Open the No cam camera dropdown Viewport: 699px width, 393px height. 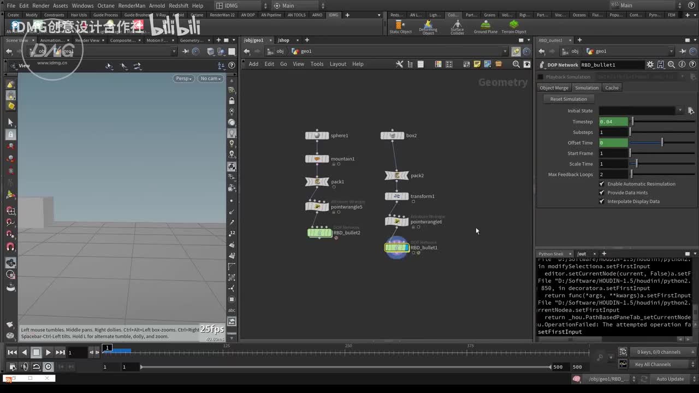(x=210, y=79)
